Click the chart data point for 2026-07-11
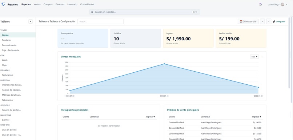The image size is (293, 140). coord(258,87)
